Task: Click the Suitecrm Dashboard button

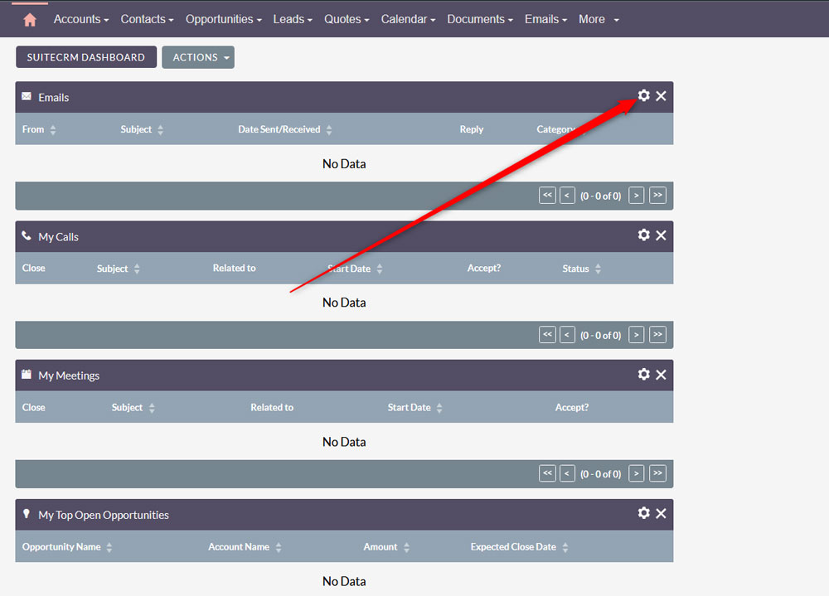Action: coord(86,57)
